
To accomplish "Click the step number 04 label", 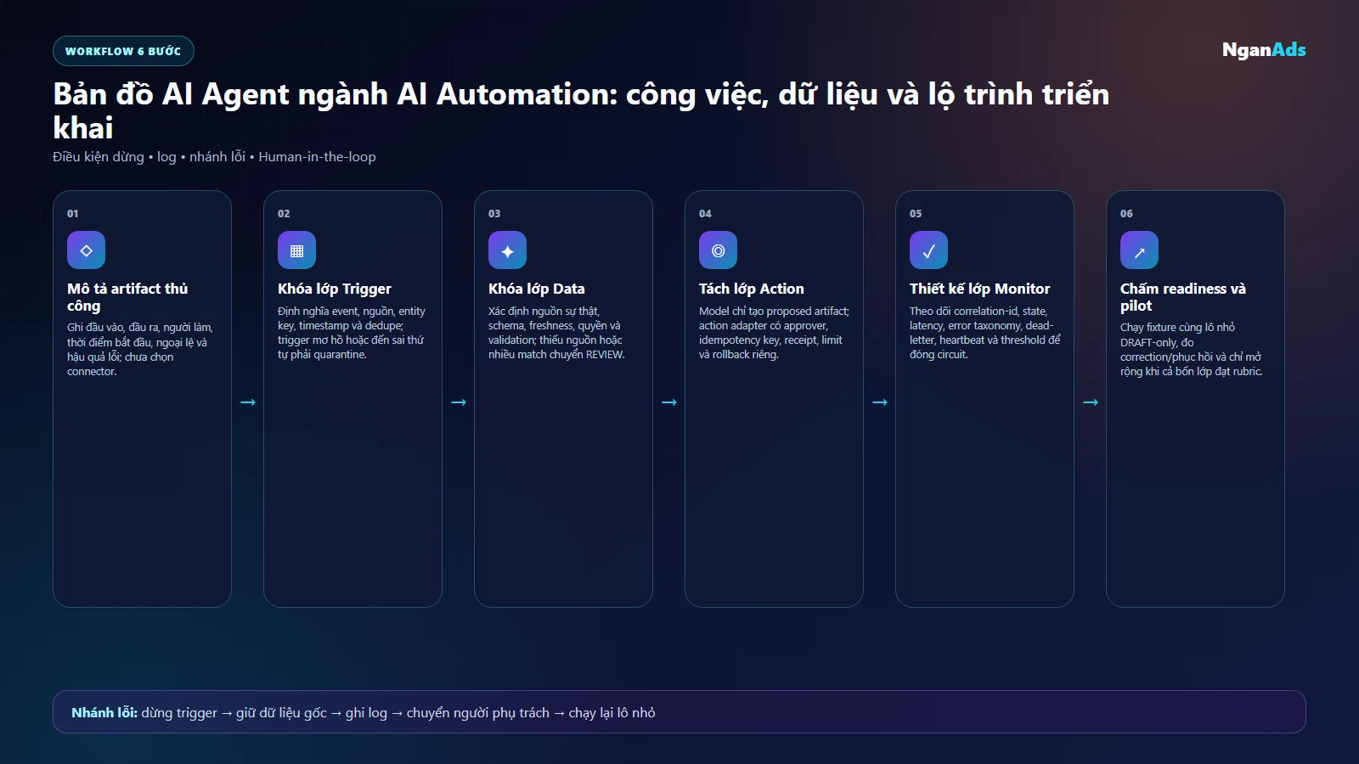I will [x=705, y=214].
